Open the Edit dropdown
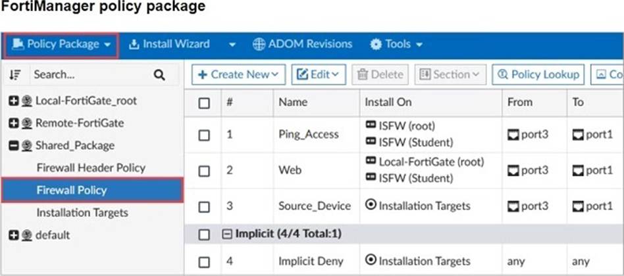The width and height of the screenshot is (624, 276). (319, 74)
